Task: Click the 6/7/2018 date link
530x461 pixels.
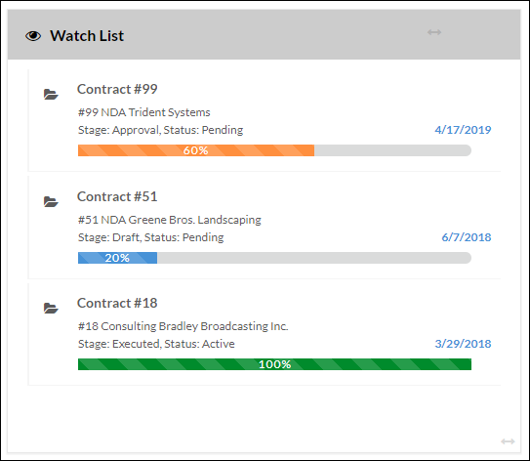Action: pos(467,237)
